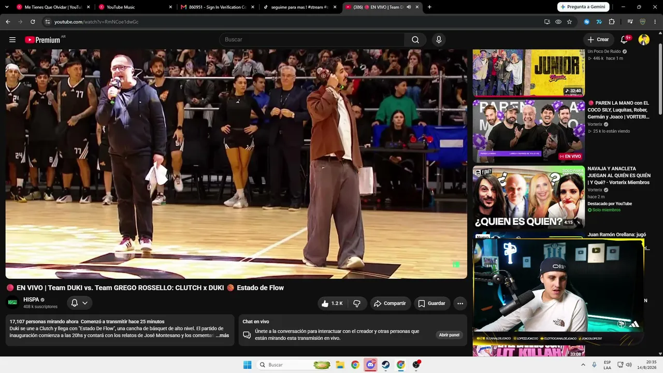This screenshot has height=373, width=663.
Task: Click the 408 k suscriptores text
Action: point(40,307)
